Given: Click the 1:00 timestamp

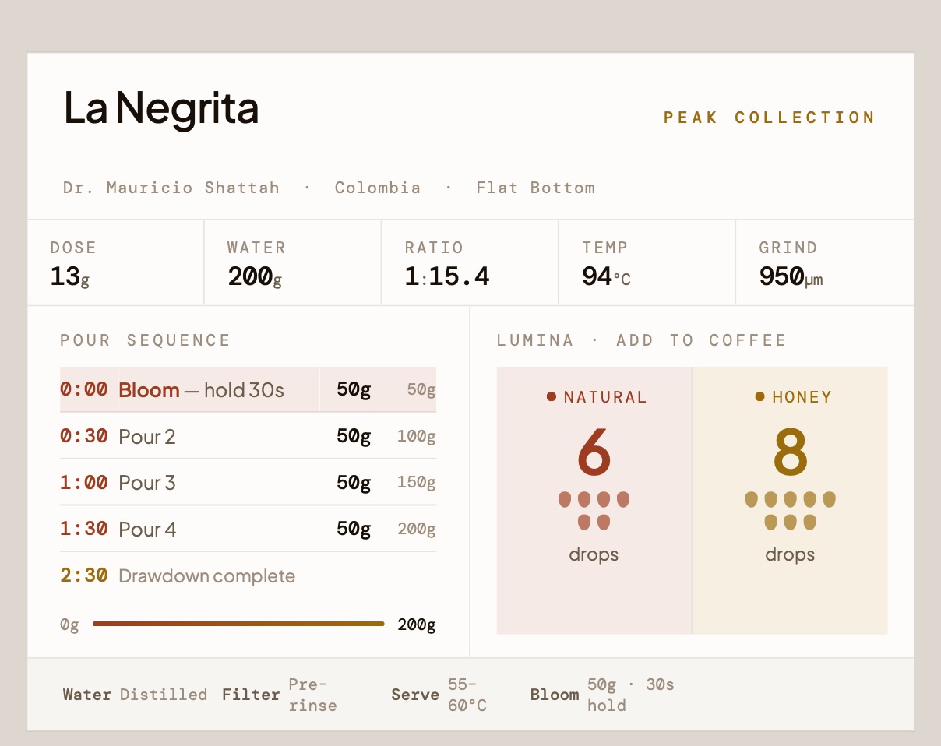Looking at the screenshot, I should click(x=84, y=483).
